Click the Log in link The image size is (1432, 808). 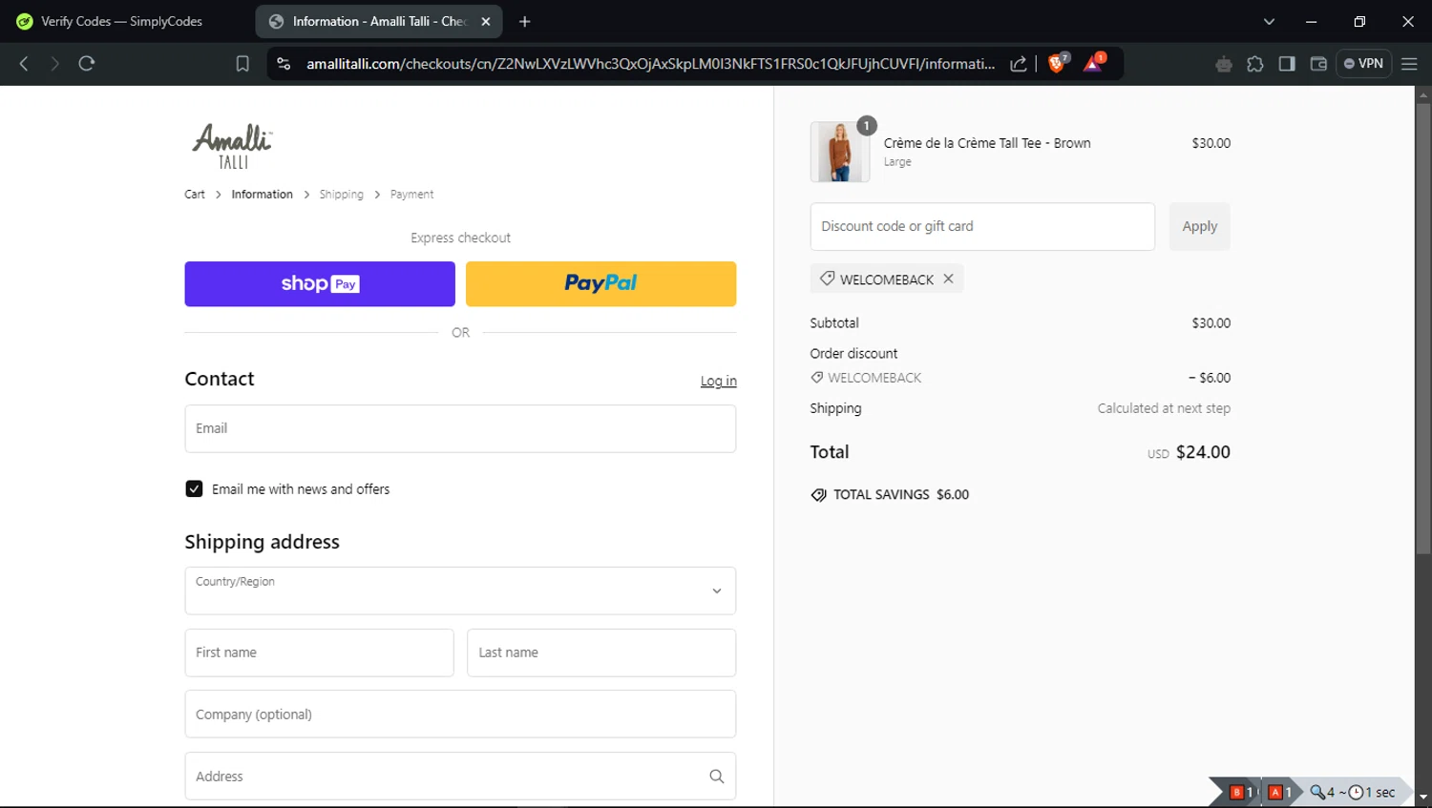pyautogui.click(x=718, y=381)
